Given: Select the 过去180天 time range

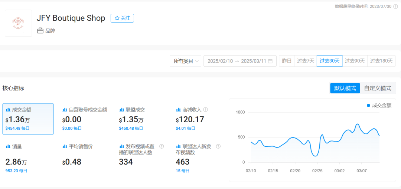Looking at the screenshot, I should tap(381, 61).
